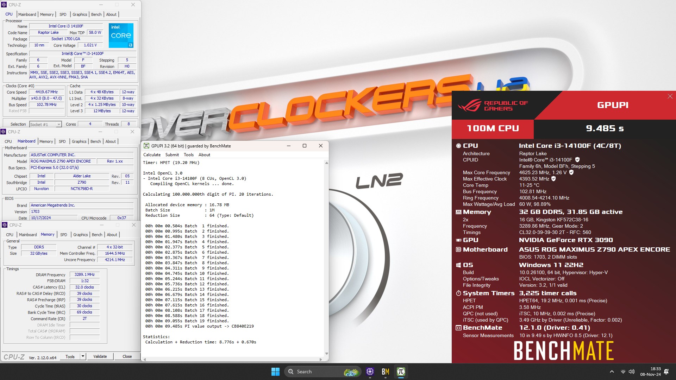Close the top CPU-Z window

pos(133,5)
